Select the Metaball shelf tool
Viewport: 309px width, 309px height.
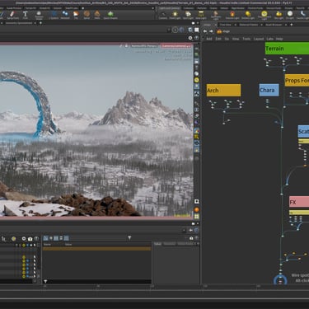click(x=65, y=15)
